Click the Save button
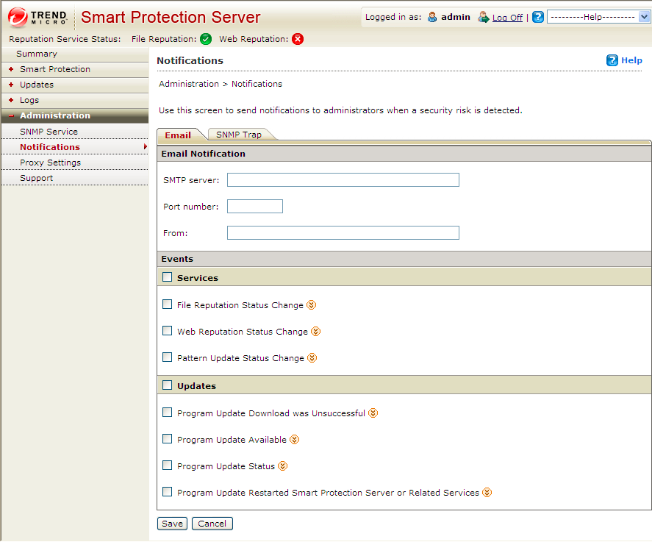 coord(172,524)
